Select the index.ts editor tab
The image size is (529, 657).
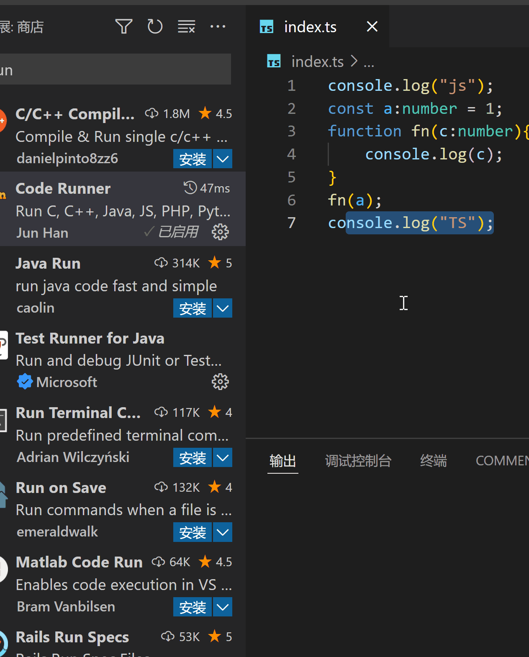point(318,27)
